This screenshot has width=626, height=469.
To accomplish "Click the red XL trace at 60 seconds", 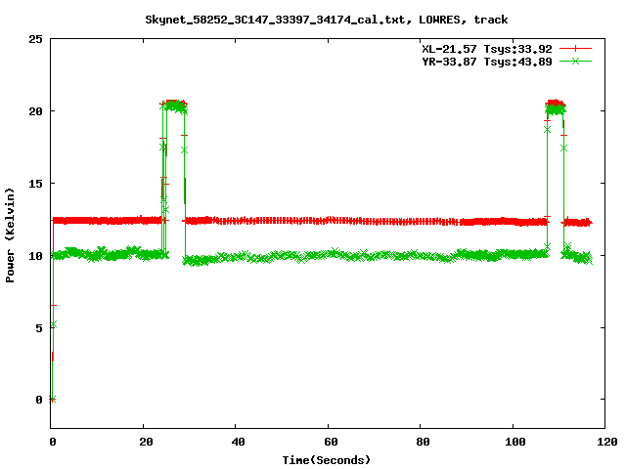I will click(x=329, y=220).
